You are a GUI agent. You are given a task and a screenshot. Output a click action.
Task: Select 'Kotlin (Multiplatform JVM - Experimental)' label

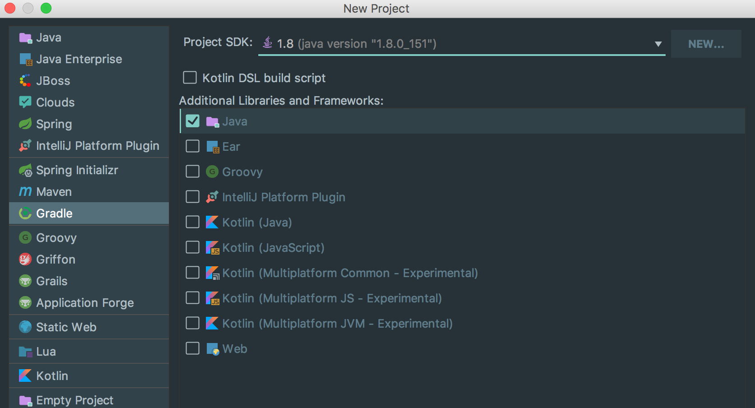337,324
